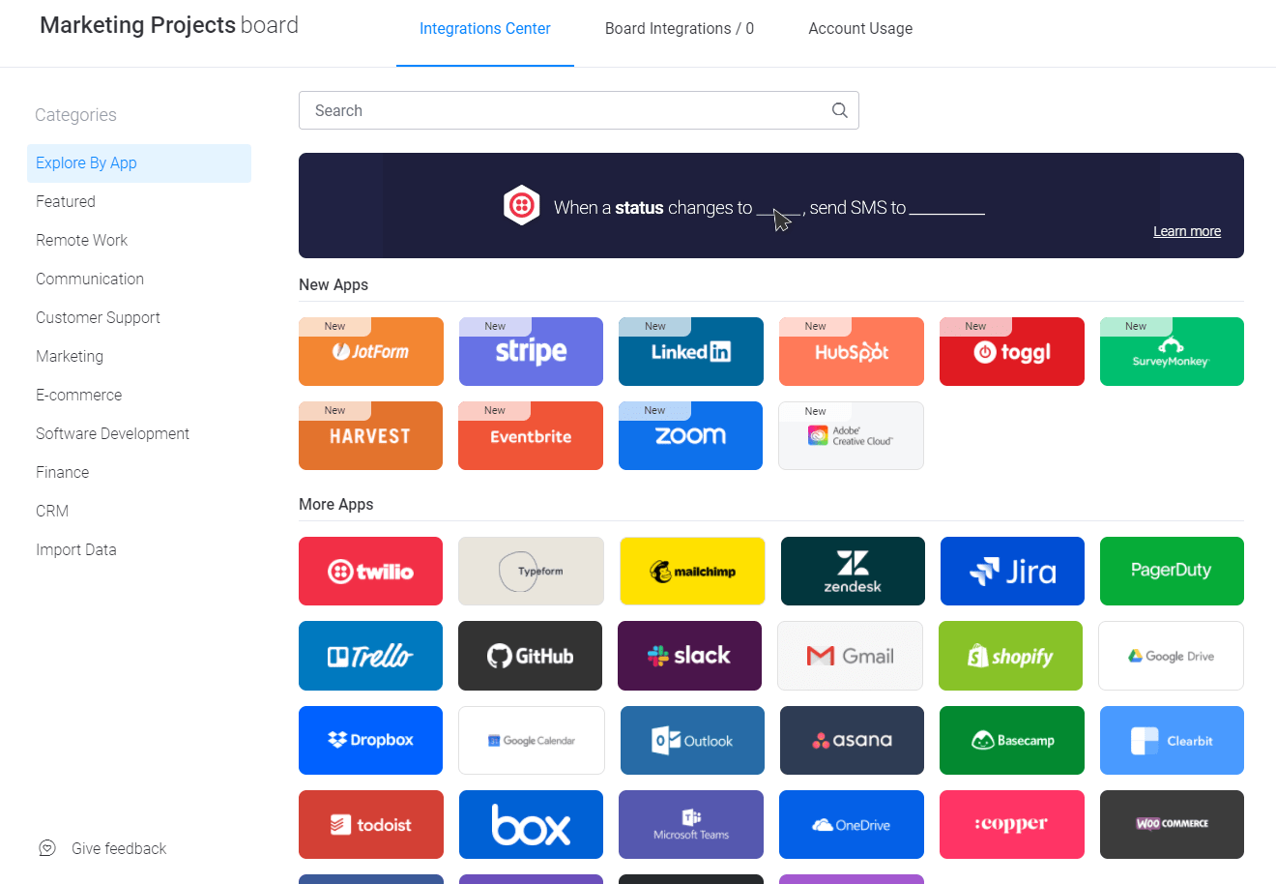The height and width of the screenshot is (884, 1276).
Task: Choose the HubSpot app tile
Action: click(x=851, y=351)
